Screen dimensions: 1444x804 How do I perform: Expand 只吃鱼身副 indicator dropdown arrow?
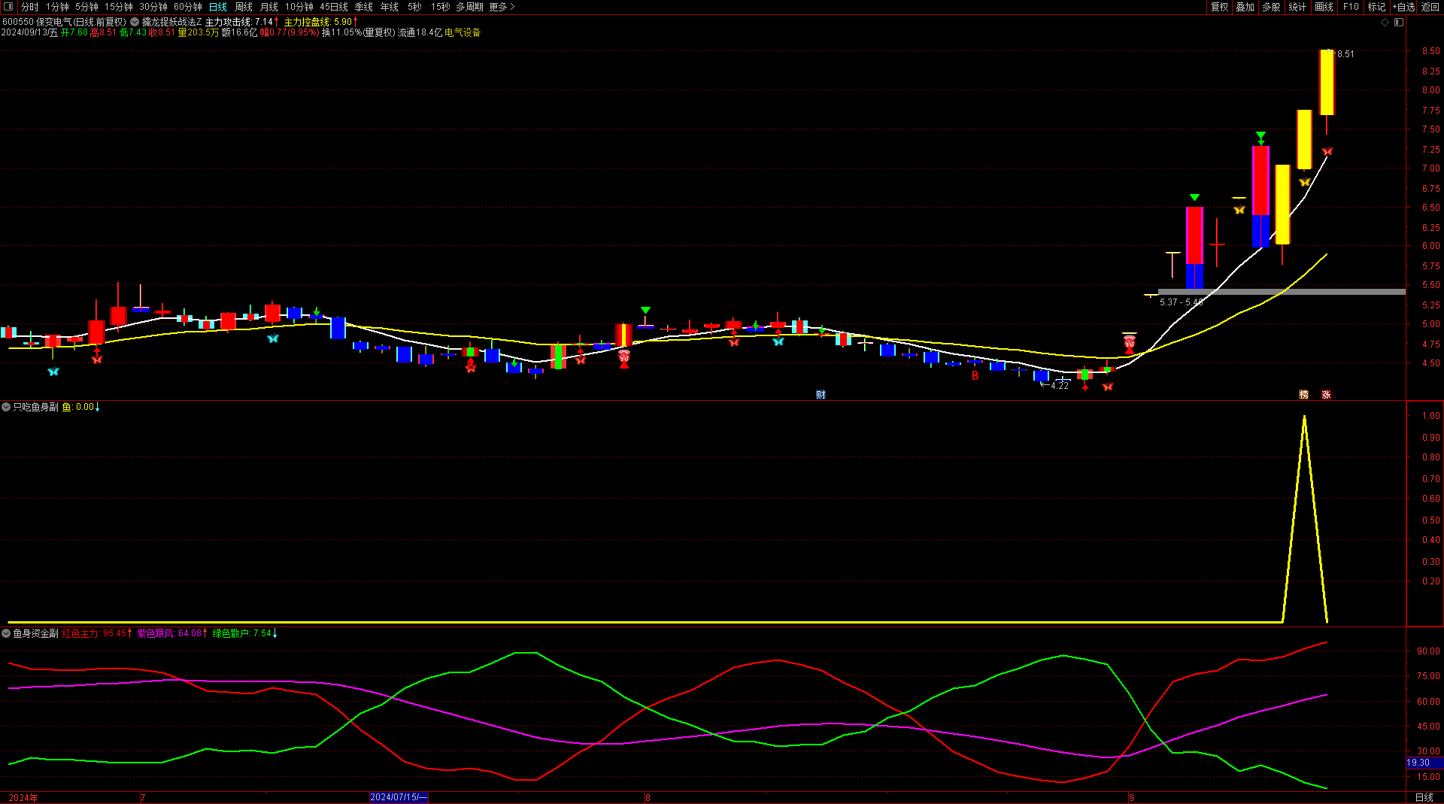pyautogui.click(x=6, y=407)
